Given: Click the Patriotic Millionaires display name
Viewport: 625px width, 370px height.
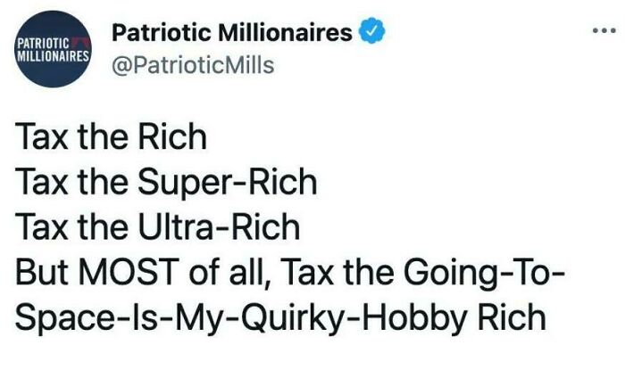Looking at the screenshot, I should (232, 32).
